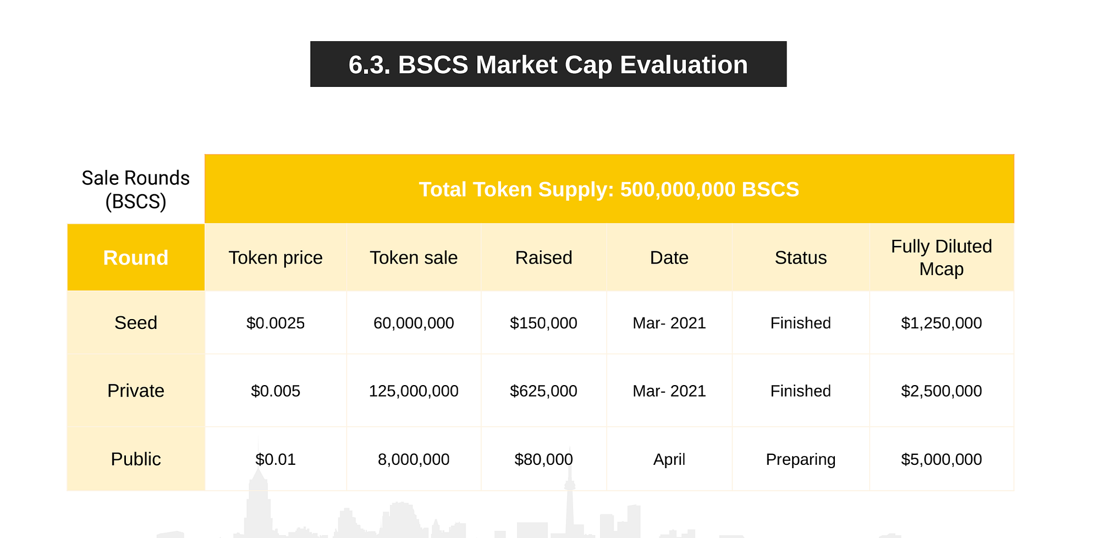Image resolution: width=1100 pixels, height=538 pixels.
Task: Select the $625,000 raised cell
Action: pyautogui.click(x=543, y=391)
